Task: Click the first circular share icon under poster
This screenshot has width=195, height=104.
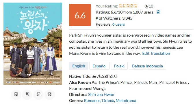Action: pos(16,94)
